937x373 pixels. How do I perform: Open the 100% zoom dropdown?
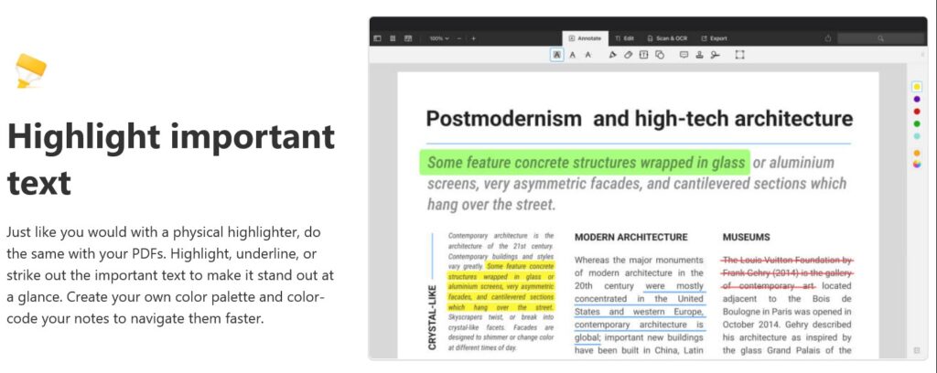click(x=438, y=38)
